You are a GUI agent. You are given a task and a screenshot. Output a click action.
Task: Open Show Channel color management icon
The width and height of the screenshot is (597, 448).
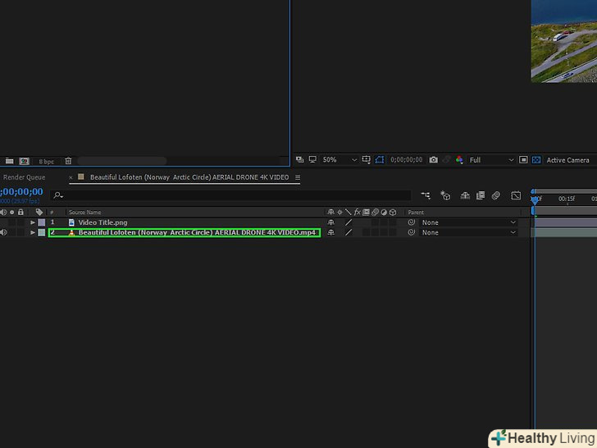pyautogui.click(x=459, y=160)
